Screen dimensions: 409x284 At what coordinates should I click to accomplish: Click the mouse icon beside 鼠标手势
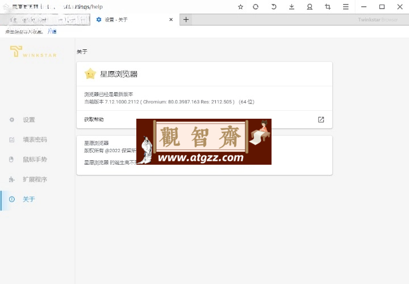(11, 160)
